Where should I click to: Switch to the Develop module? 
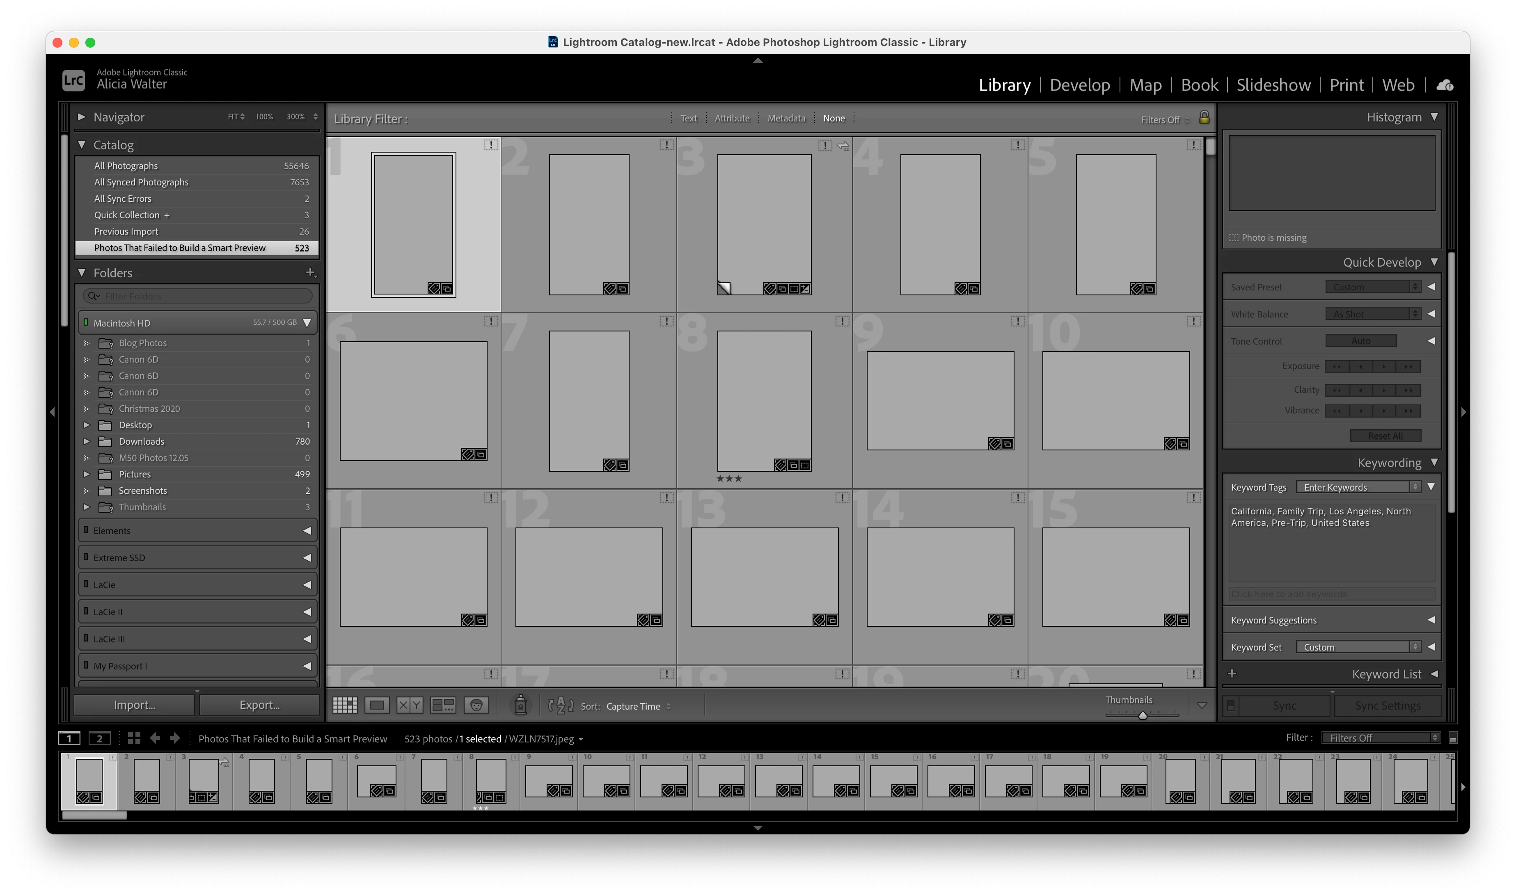pos(1079,85)
